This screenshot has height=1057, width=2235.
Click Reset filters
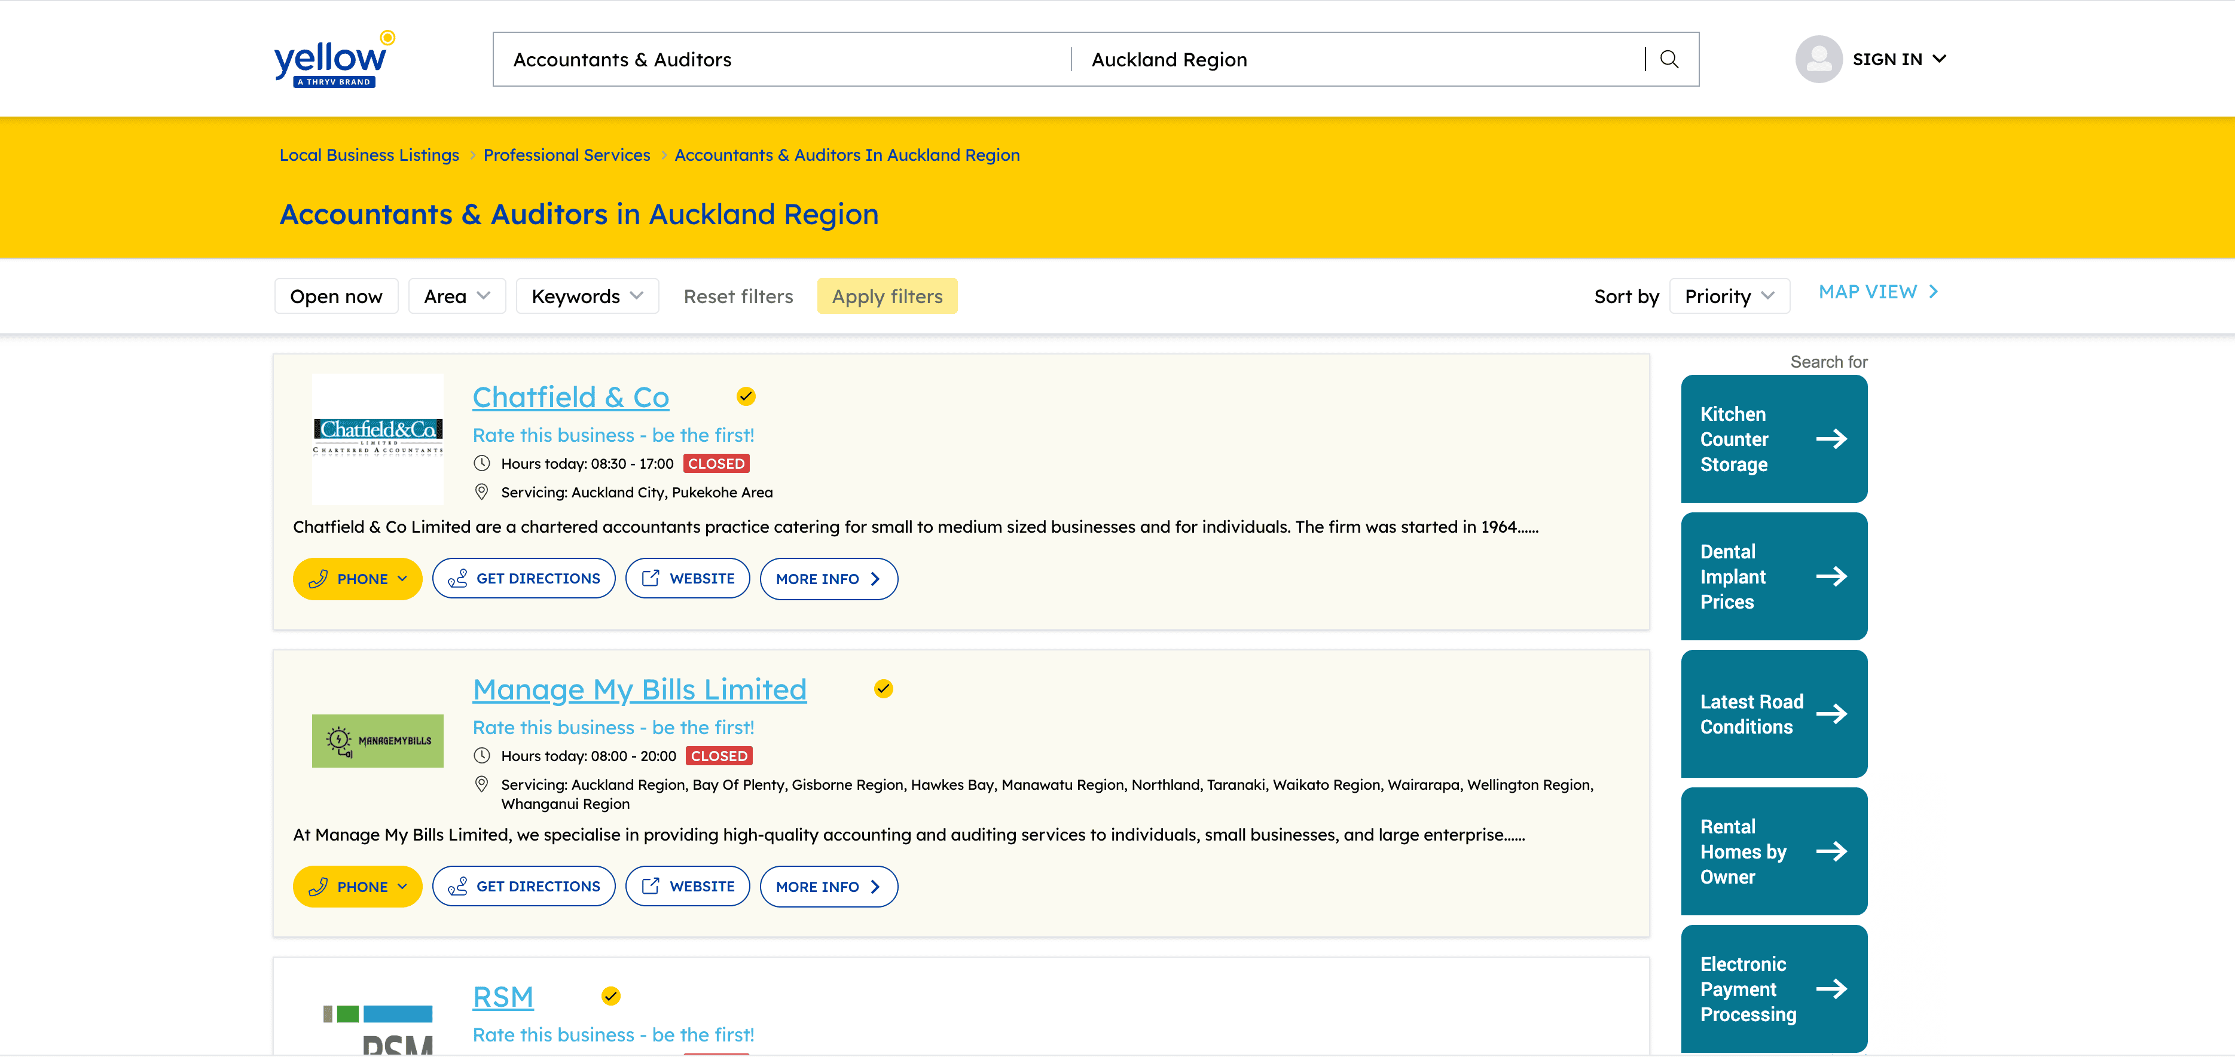[x=738, y=296]
